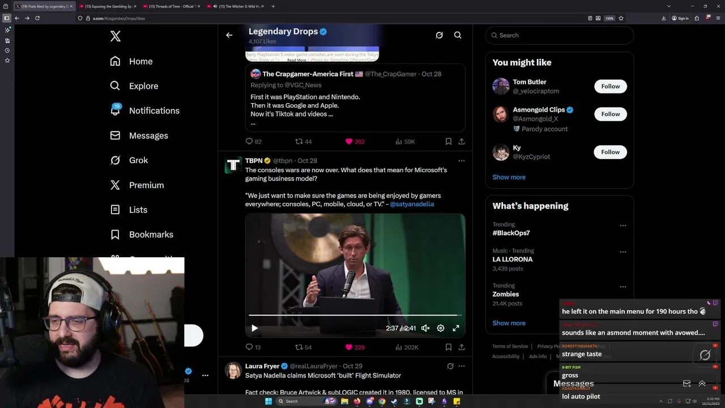This screenshot has height=408, width=725.
Task: List all tabs dropdown arrow
Action: coord(669,6)
